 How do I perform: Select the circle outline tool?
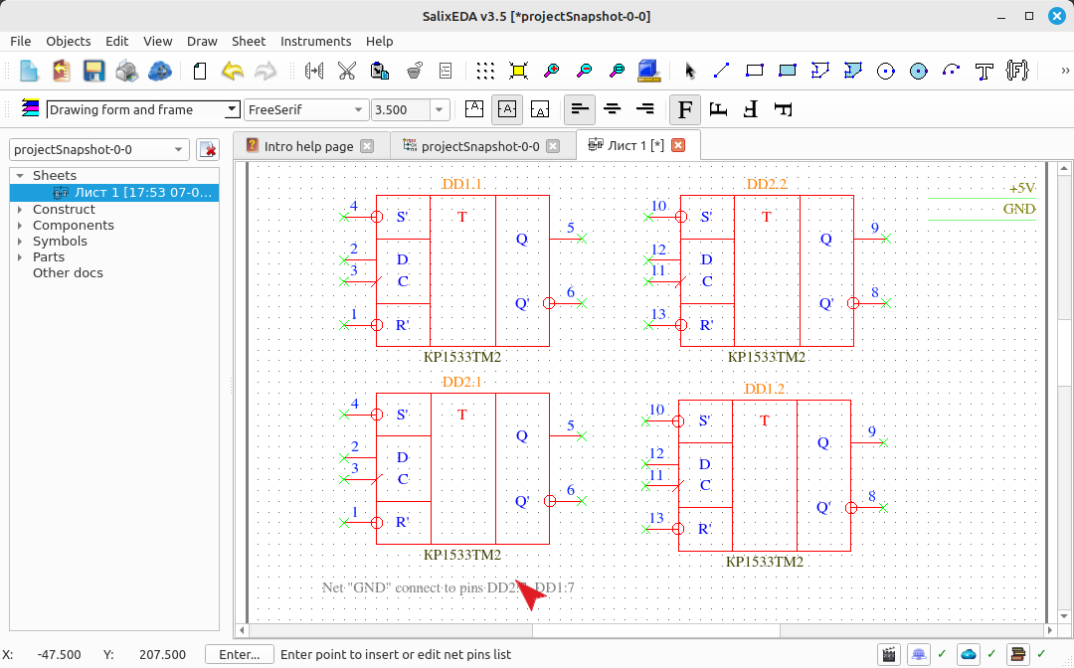point(886,71)
